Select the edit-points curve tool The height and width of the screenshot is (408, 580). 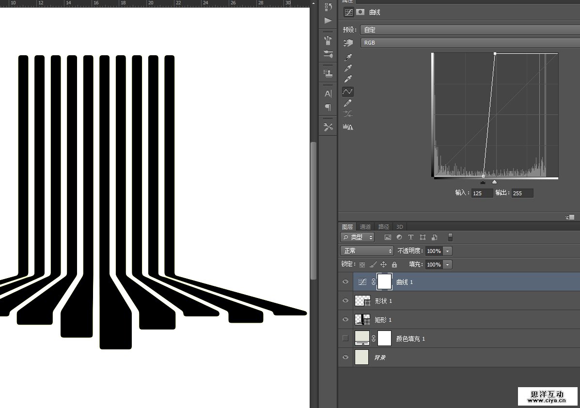tap(347, 92)
